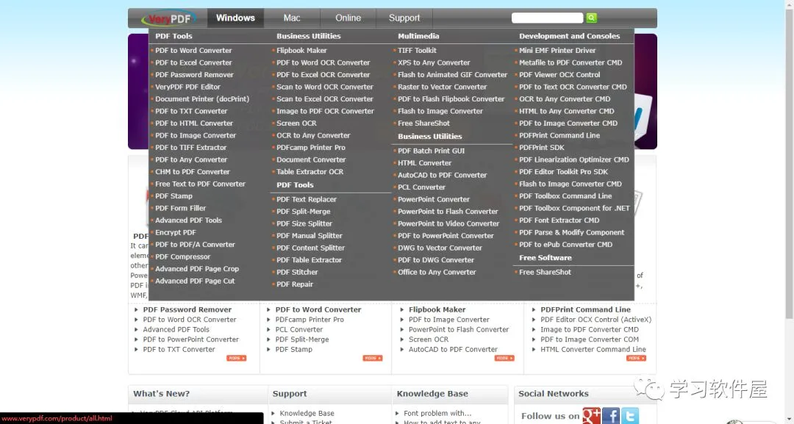Open PowerPoint to Video Converter
794x424 pixels.
click(448, 223)
